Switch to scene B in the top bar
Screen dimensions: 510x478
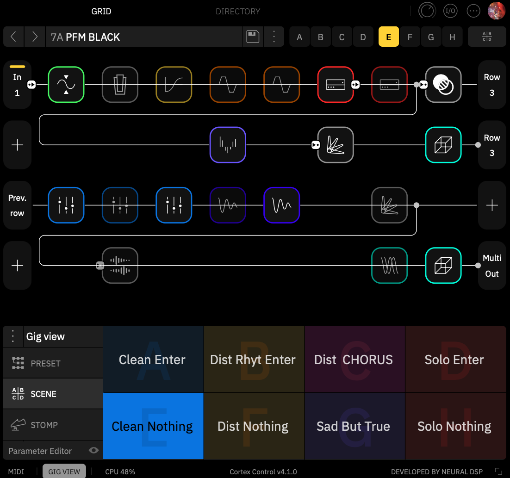coord(320,37)
